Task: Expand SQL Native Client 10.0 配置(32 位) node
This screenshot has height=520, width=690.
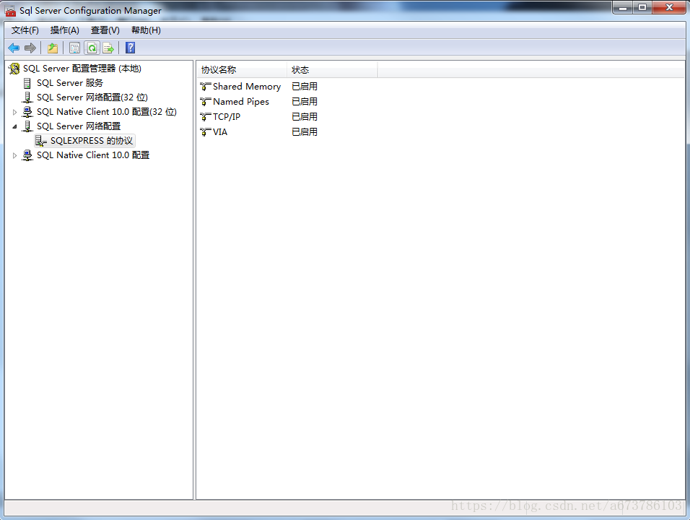Action: [x=14, y=112]
